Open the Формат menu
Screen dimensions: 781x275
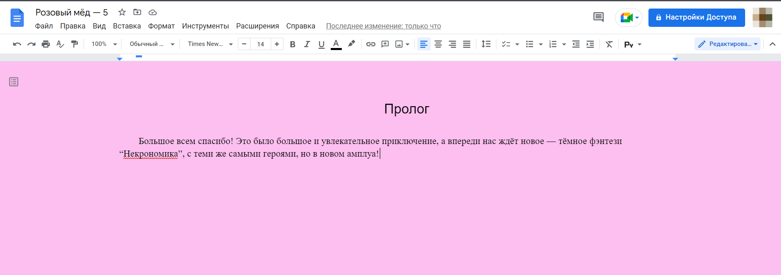[161, 26]
